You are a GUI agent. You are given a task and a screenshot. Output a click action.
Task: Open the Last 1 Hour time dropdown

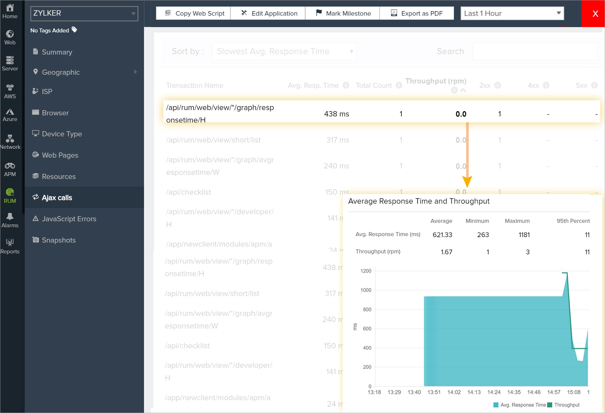[x=512, y=13]
